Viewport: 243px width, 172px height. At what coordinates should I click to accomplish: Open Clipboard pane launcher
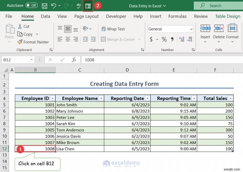click(51, 50)
